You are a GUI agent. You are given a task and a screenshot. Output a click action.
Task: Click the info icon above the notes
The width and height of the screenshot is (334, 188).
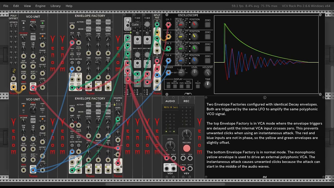[265, 98]
